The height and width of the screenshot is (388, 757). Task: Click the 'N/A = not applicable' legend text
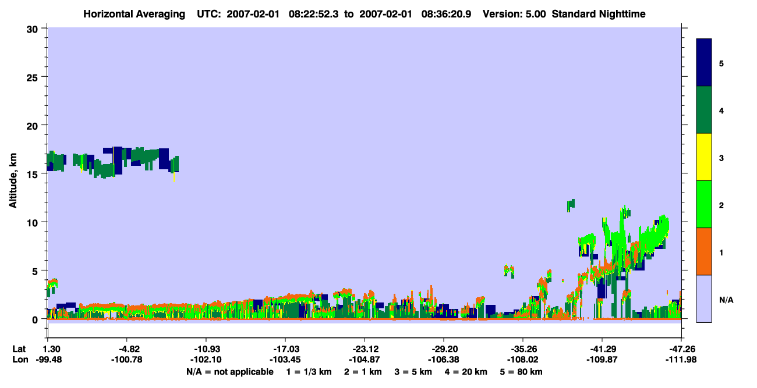[229, 372]
